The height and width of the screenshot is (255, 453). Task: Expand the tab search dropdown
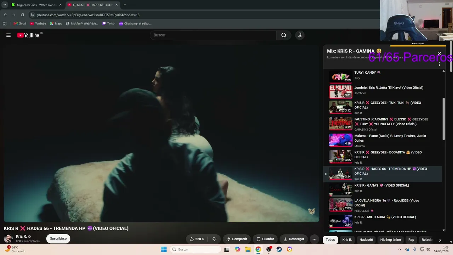(x=5, y=5)
